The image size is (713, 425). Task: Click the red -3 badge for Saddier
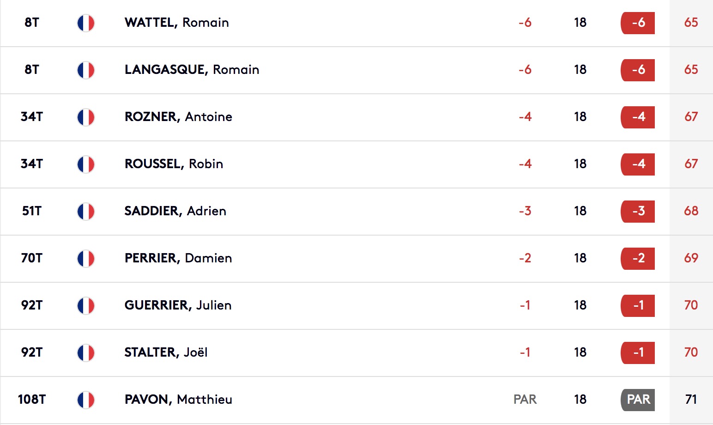pyautogui.click(x=638, y=211)
